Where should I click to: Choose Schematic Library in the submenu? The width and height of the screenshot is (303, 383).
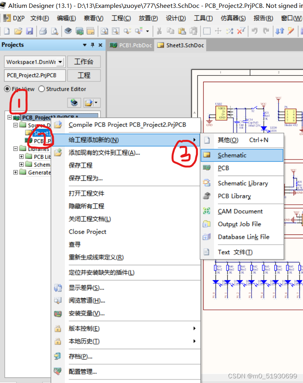click(x=242, y=183)
